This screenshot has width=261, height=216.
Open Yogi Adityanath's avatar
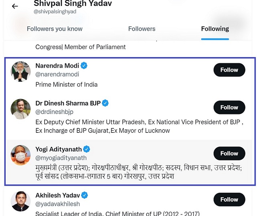20,155
